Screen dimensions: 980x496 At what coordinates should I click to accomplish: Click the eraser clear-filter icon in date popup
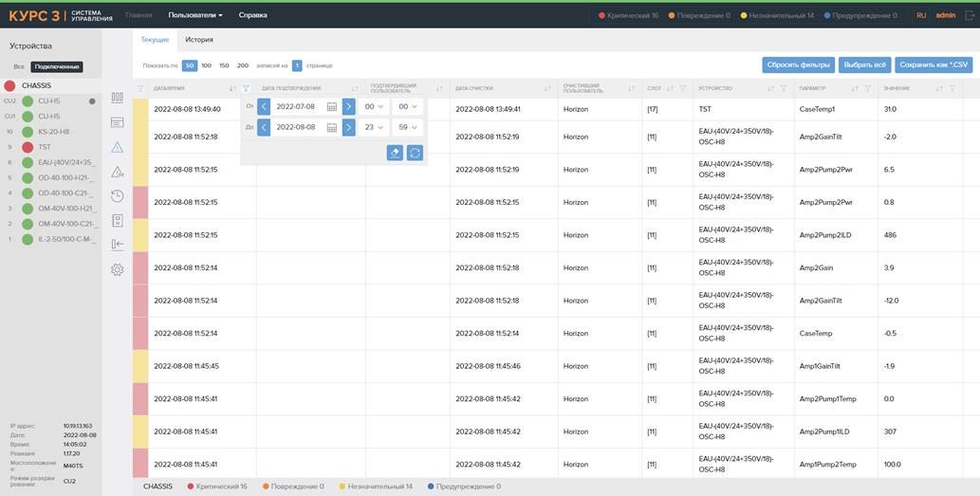point(395,153)
